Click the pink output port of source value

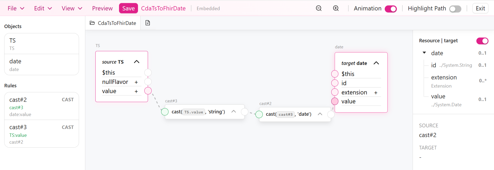click(x=148, y=91)
